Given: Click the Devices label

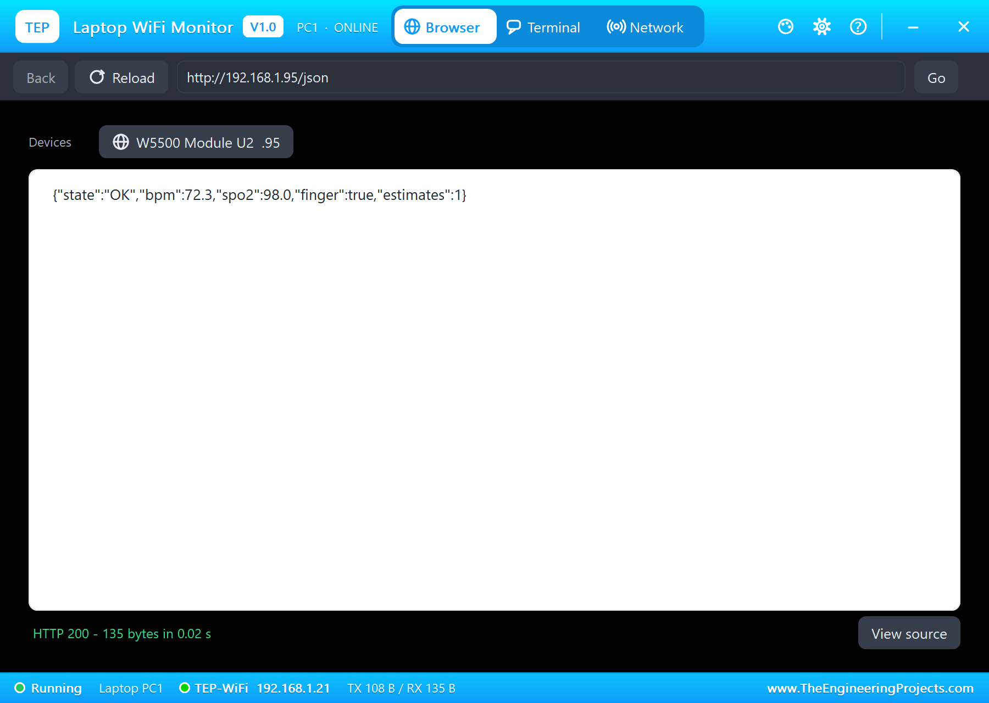Looking at the screenshot, I should click(50, 142).
